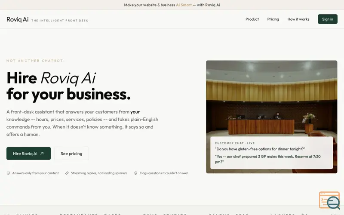Click the 'Hire Roviq Ai for your business' heading
Screen dimensions: 344x215
click(68, 86)
